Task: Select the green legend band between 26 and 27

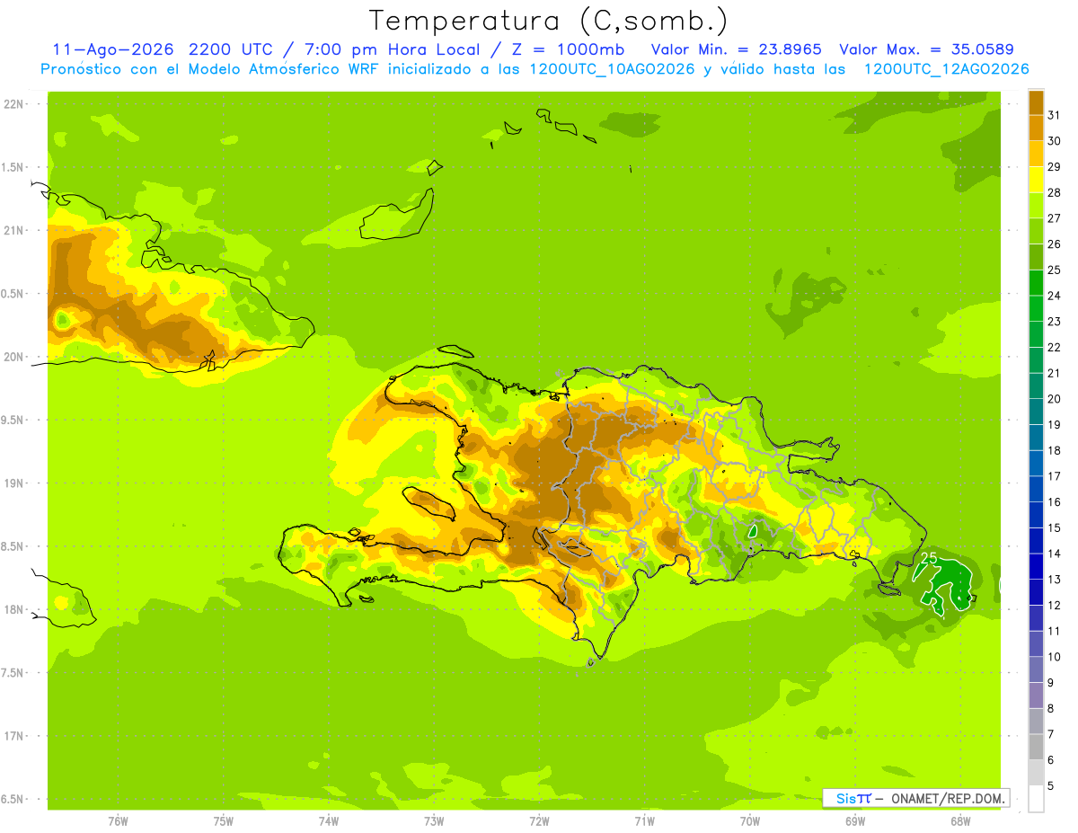Action: pyautogui.click(x=1036, y=231)
